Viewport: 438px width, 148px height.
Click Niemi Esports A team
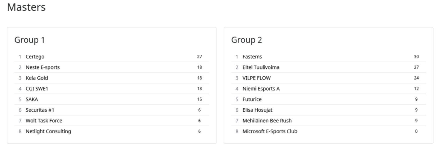click(x=261, y=89)
